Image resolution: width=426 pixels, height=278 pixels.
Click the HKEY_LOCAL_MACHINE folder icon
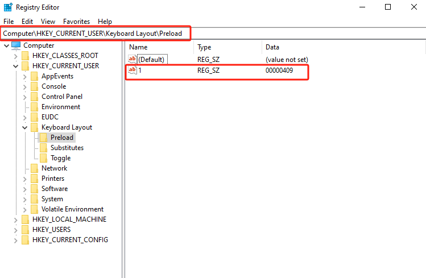25,219
